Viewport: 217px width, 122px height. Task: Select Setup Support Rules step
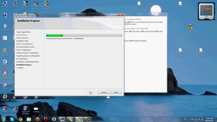[23, 32]
